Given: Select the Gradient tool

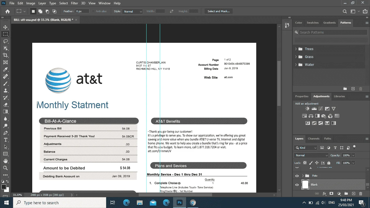Looking at the screenshot, I should [5, 112].
